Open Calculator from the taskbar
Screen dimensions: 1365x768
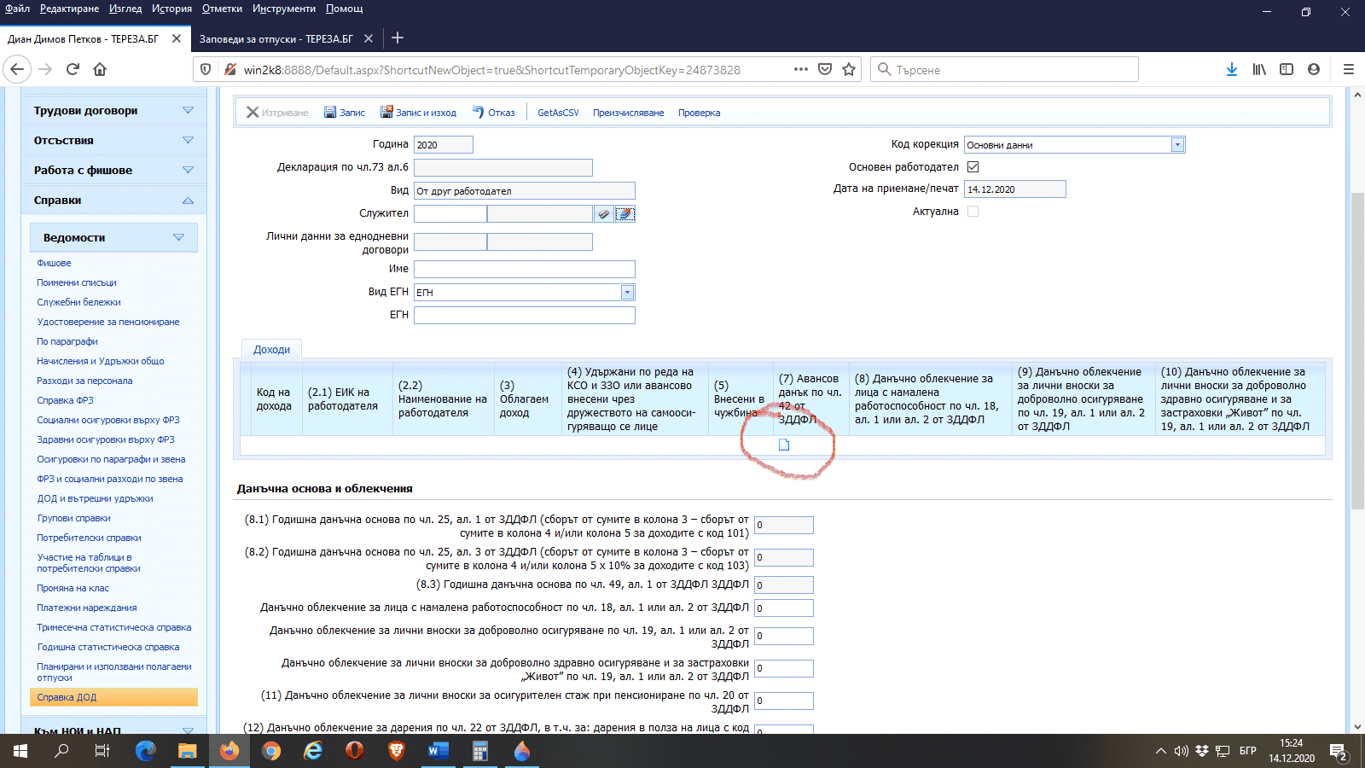pyautogui.click(x=479, y=751)
